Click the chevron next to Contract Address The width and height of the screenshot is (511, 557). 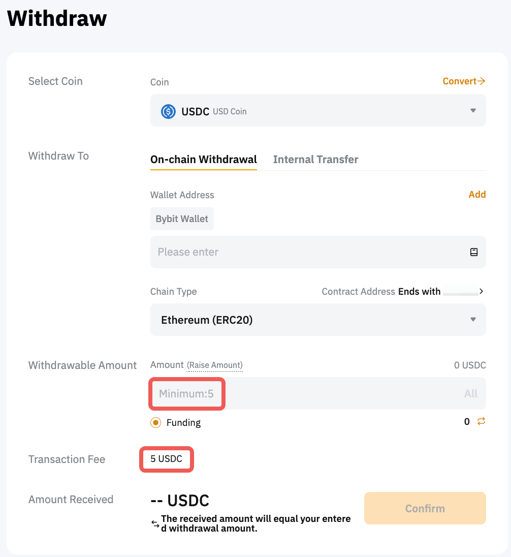(x=481, y=292)
